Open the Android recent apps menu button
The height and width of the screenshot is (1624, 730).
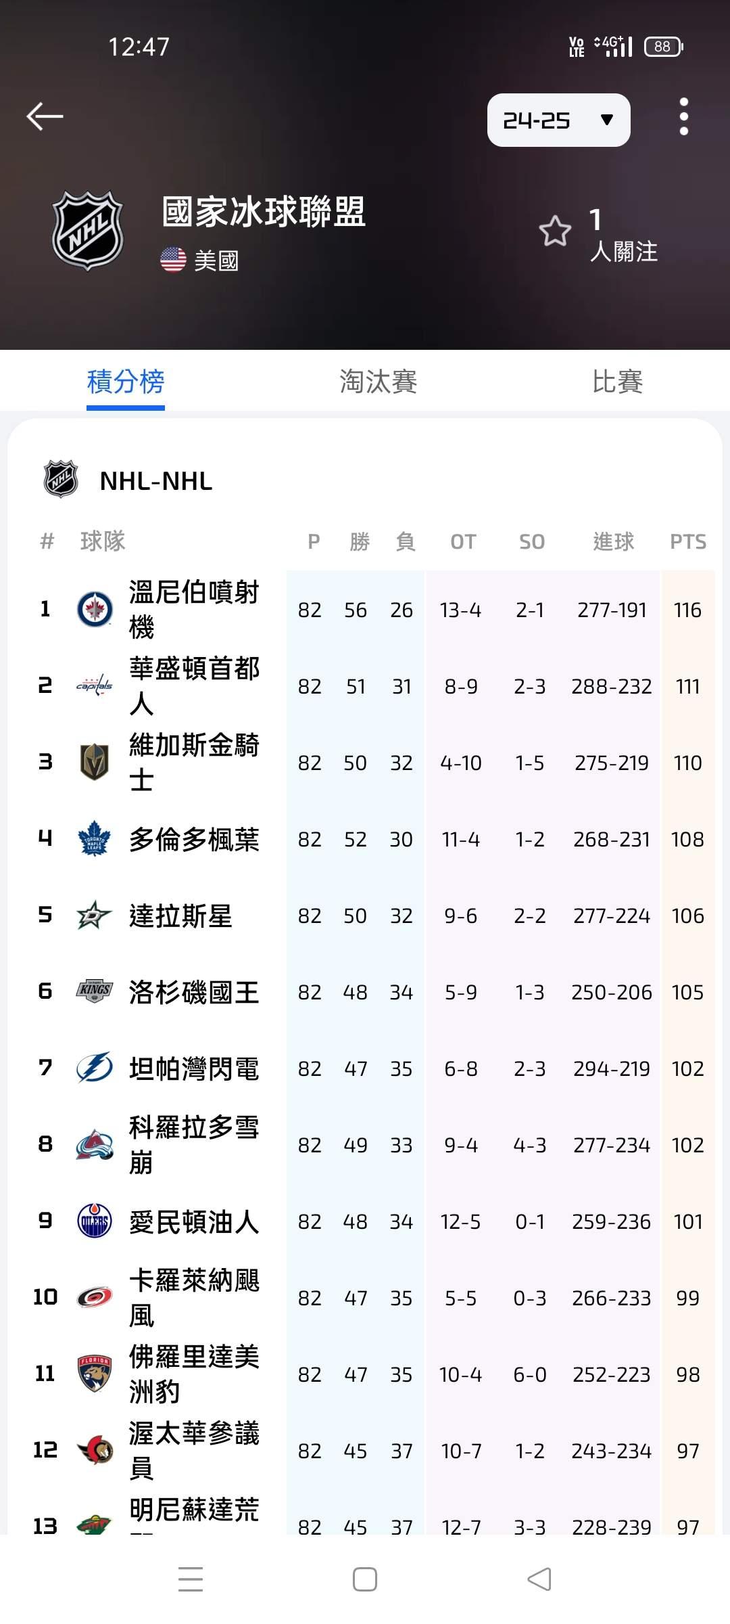click(x=191, y=1579)
